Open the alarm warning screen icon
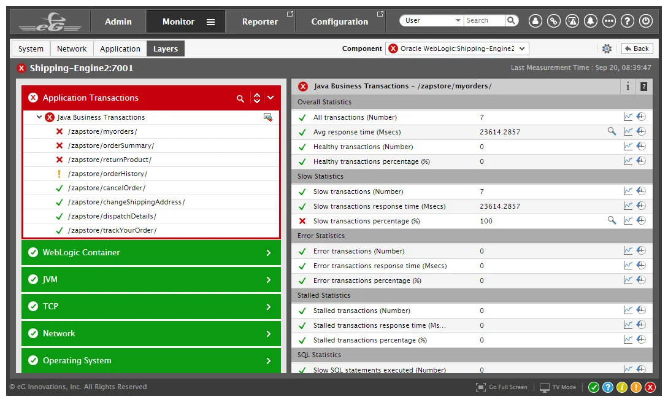Screen dimensions: 668x402 tap(572, 21)
